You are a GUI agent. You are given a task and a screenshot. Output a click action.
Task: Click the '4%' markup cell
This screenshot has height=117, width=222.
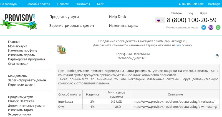(x=92, y=107)
